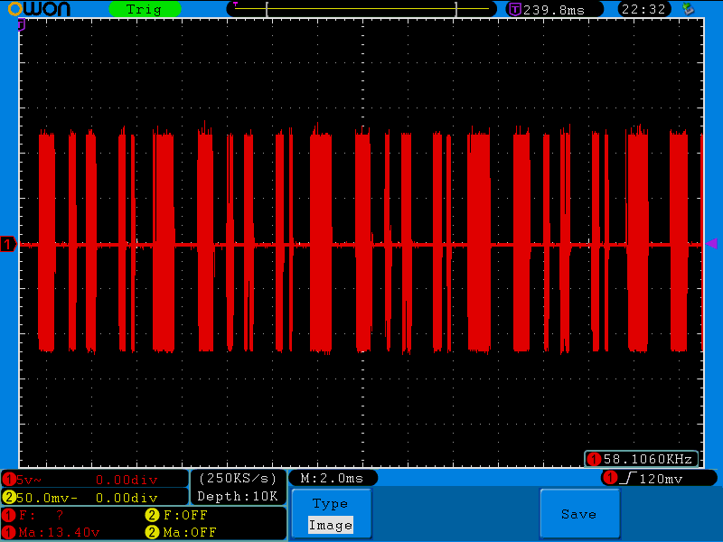Viewport: 723px width, 542px height.
Task: Click the green Trig status indicator
Action: (145, 9)
